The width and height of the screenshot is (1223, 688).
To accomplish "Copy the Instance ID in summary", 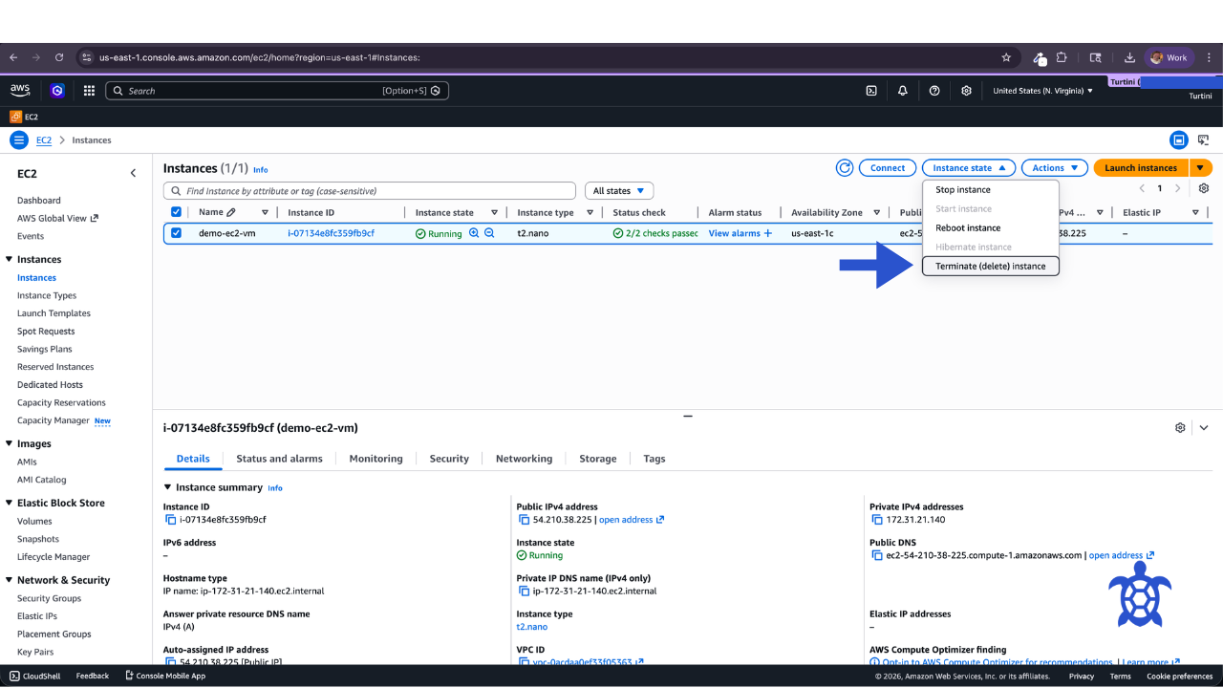I will [171, 520].
